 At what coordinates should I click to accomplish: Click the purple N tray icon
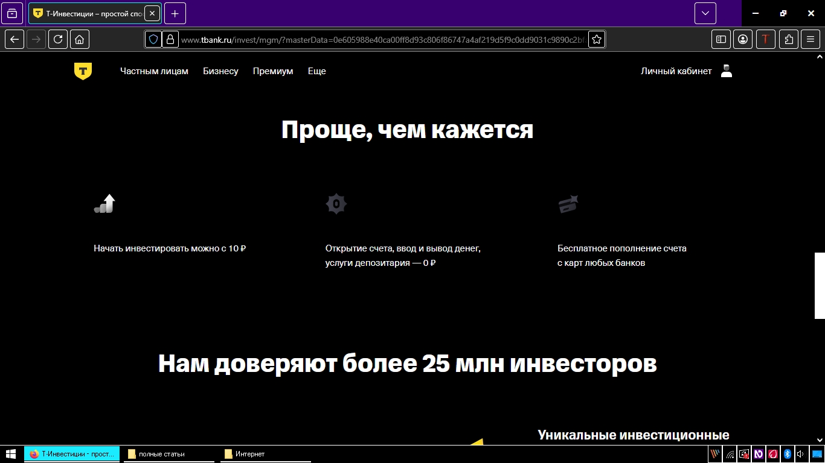coord(758,454)
